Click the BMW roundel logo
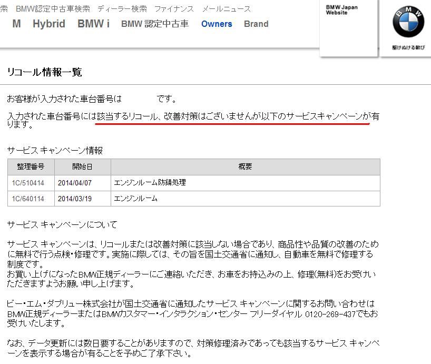Image resolution: width=431 pixels, height=364 pixels. tap(408, 22)
